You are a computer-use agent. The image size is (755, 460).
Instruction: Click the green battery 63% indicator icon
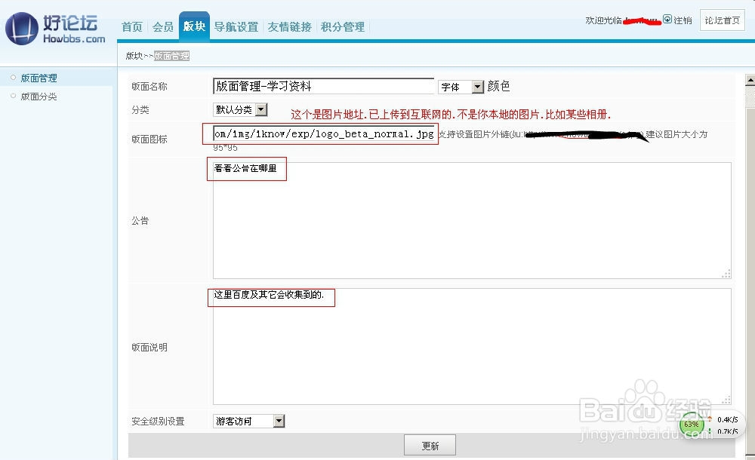point(692,425)
